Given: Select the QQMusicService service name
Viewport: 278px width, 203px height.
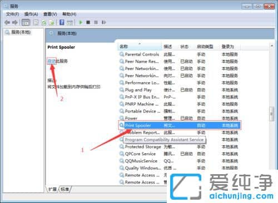Looking at the screenshot, I should [x=141, y=161].
